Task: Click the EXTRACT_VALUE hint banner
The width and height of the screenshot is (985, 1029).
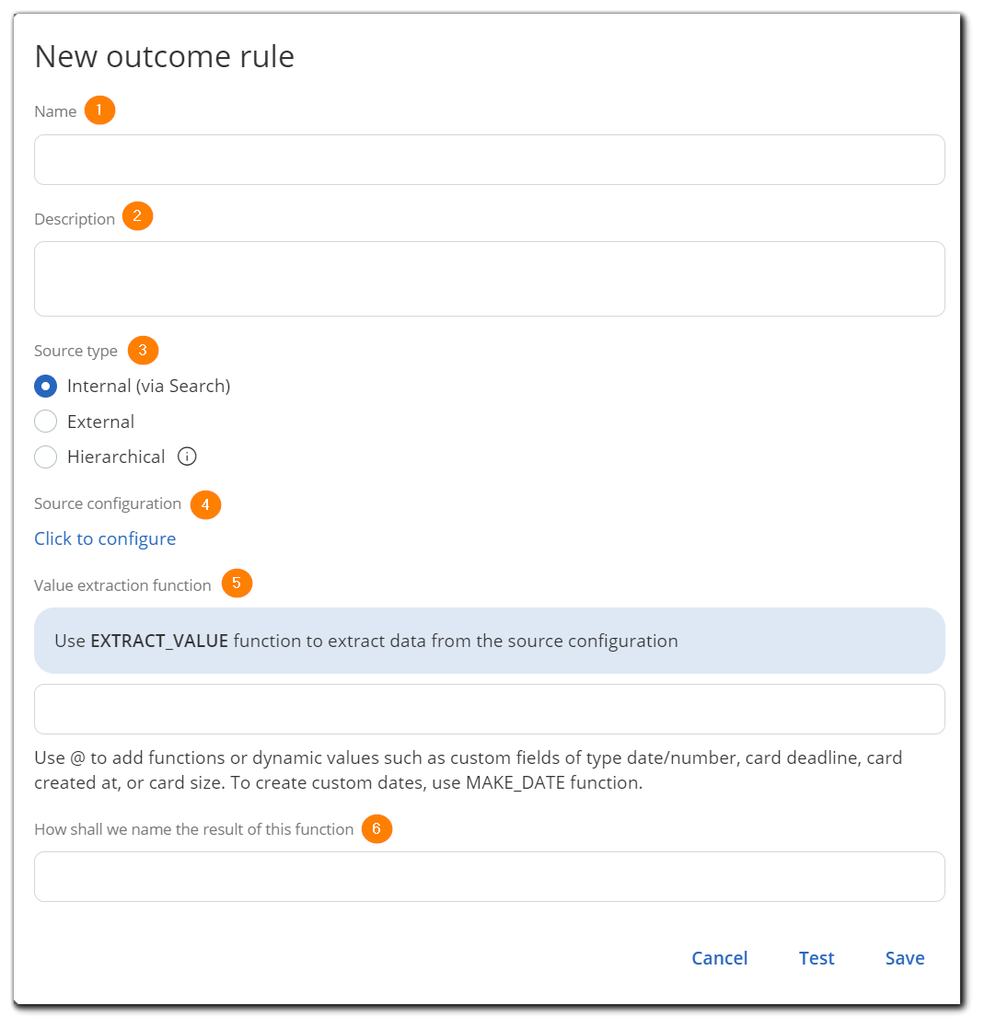Action: [490, 641]
